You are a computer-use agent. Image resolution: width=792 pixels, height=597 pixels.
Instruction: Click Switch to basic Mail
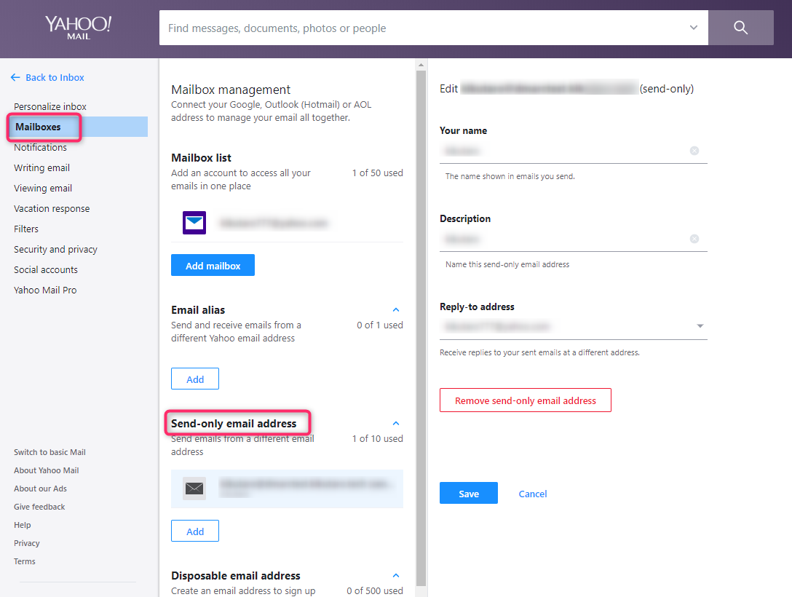(49, 452)
